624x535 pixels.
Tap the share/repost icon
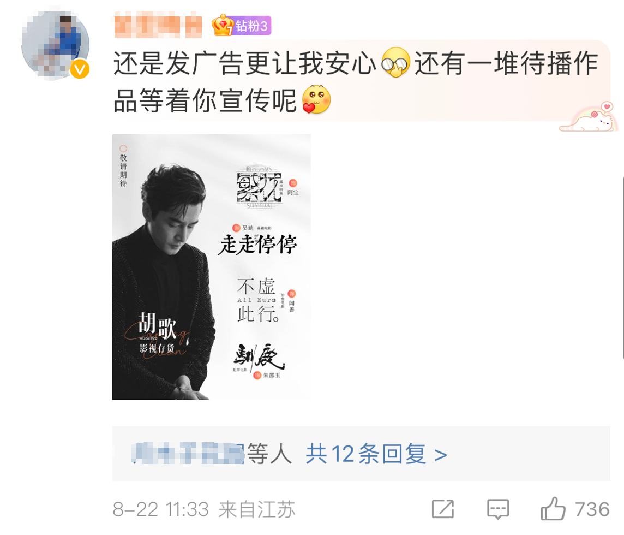coord(443,509)
